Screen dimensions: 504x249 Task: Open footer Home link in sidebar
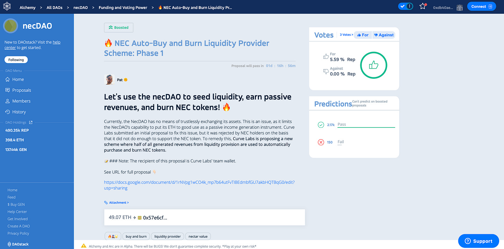click(12, 190)
